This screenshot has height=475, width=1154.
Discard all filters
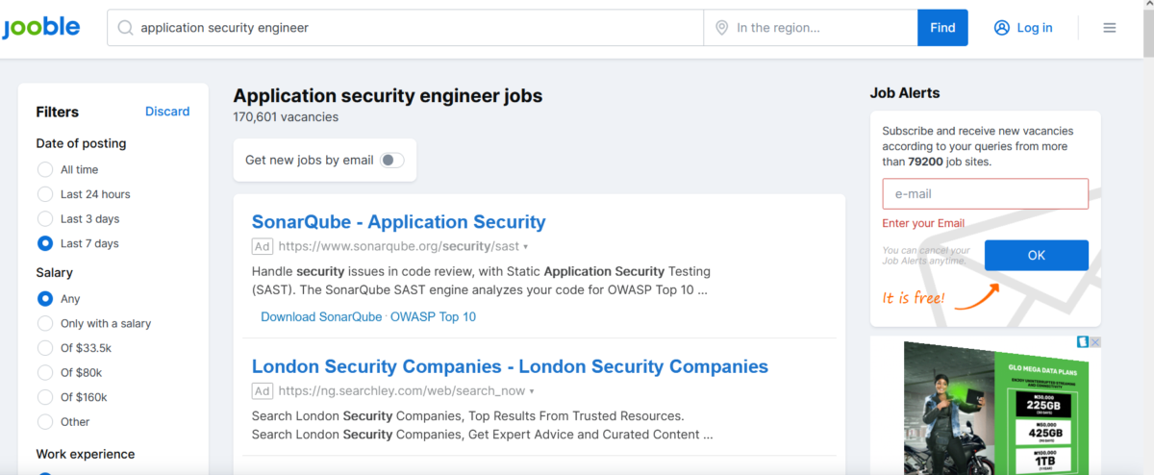[167, 112]
